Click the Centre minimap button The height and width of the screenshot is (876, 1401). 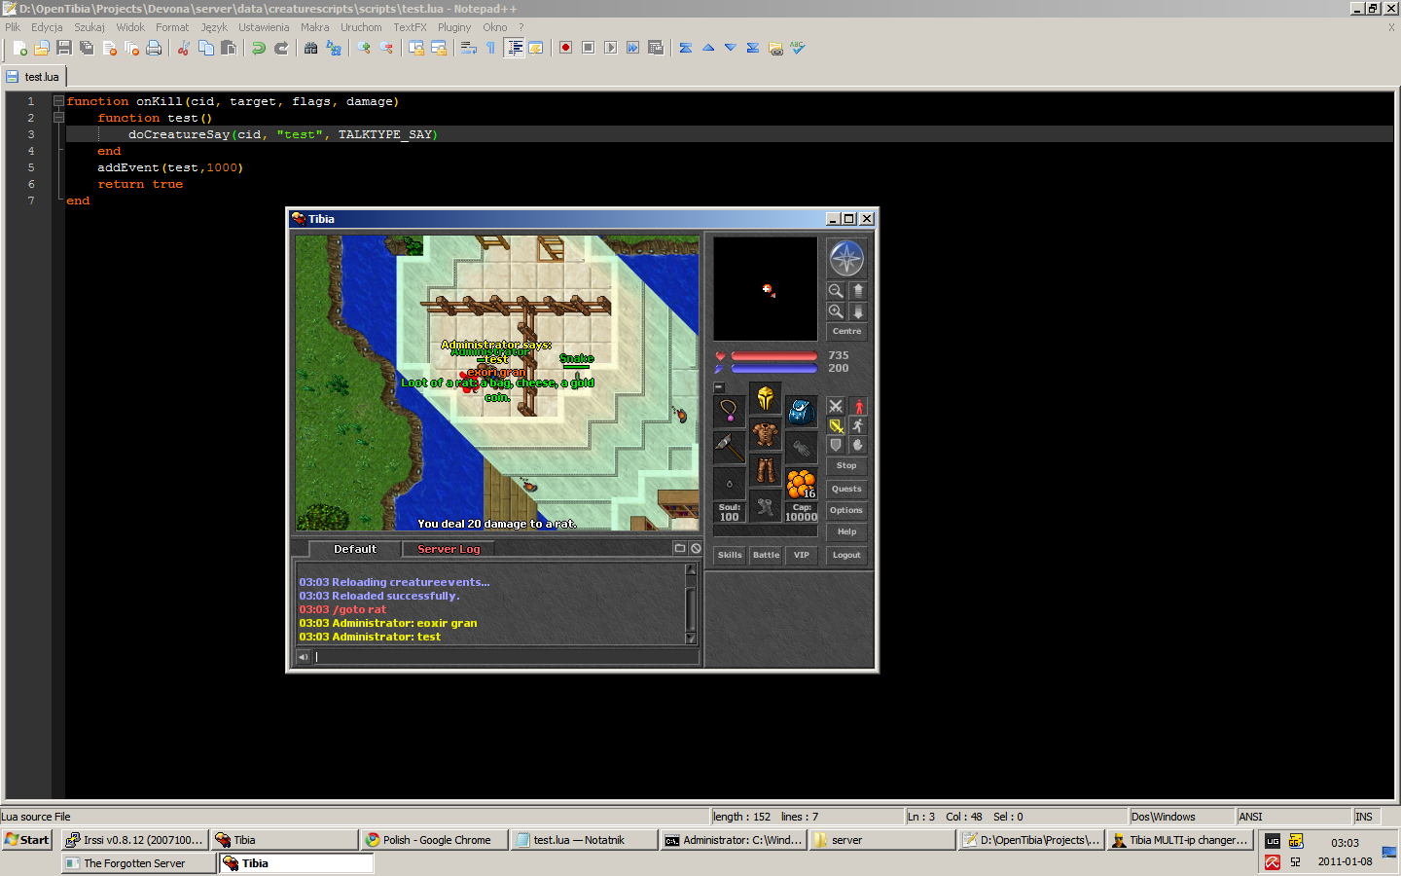coord(846,332)
